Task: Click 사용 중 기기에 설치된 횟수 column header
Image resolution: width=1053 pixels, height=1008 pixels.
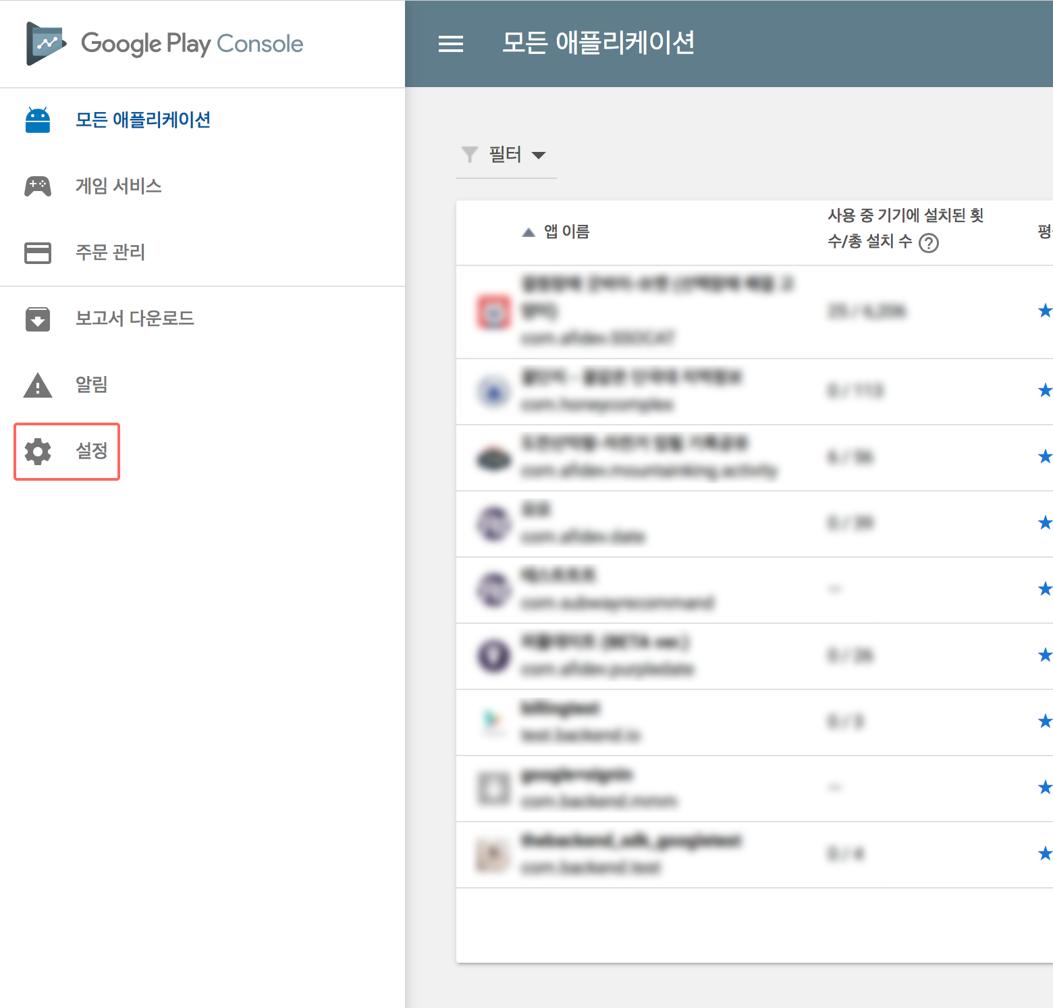Action: point(905,228)
